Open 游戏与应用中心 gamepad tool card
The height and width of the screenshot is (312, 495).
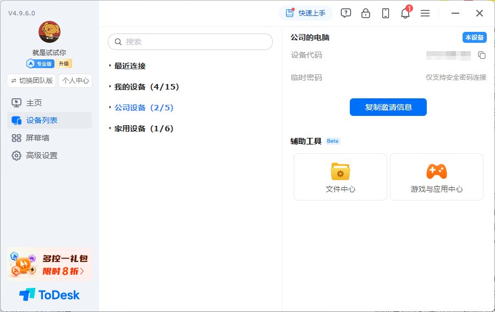coord(437,177)
